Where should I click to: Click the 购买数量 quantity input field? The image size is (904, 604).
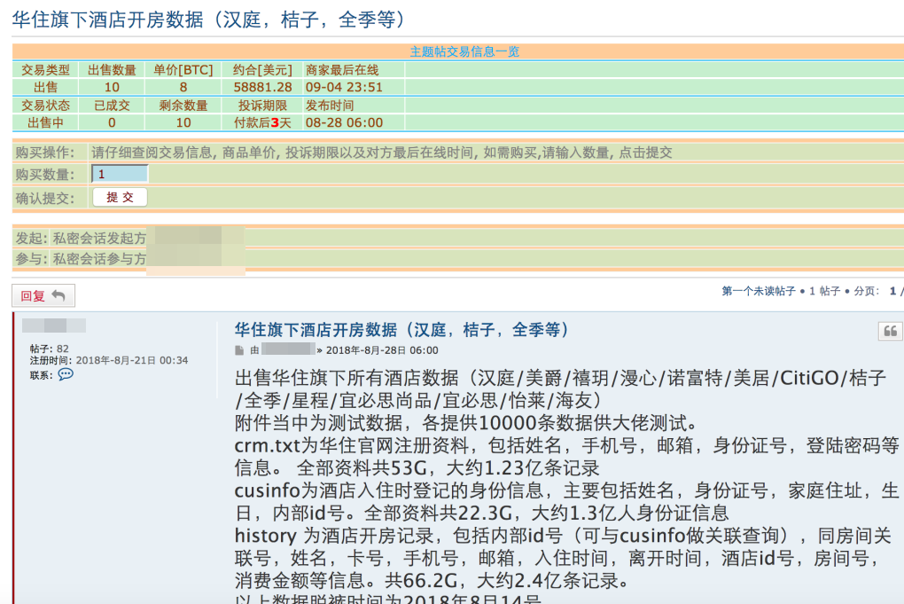coord(120,175)
